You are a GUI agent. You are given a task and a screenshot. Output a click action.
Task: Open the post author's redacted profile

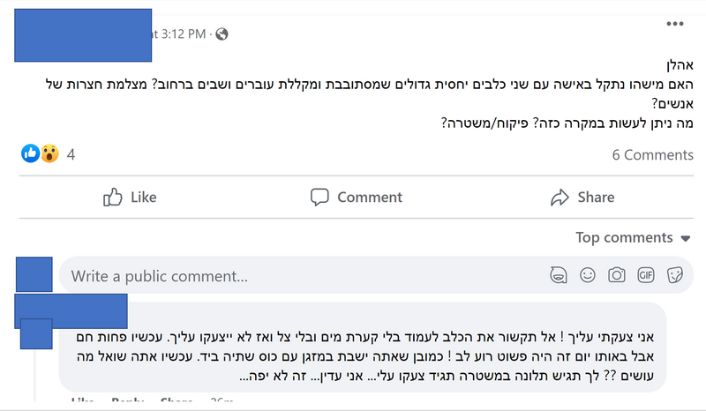click(x=83, y=35)
